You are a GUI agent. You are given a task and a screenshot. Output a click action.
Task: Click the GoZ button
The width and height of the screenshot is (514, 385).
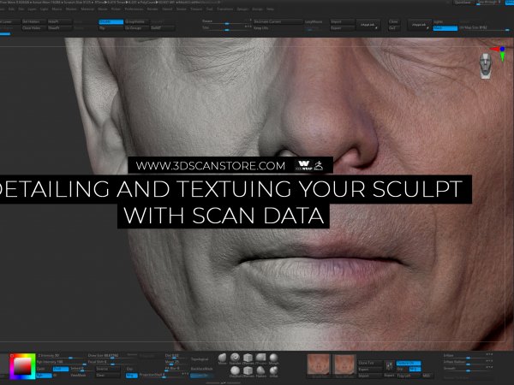point(394,28)
